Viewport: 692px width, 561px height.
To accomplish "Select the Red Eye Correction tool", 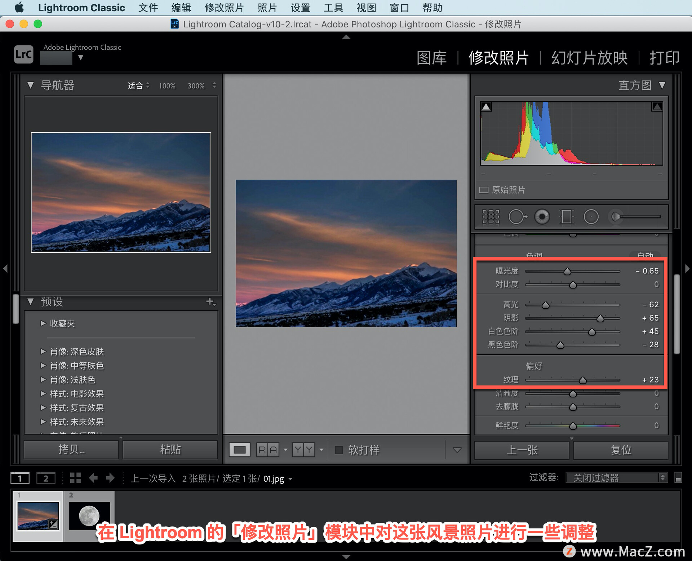I will [x=542, y=217].
